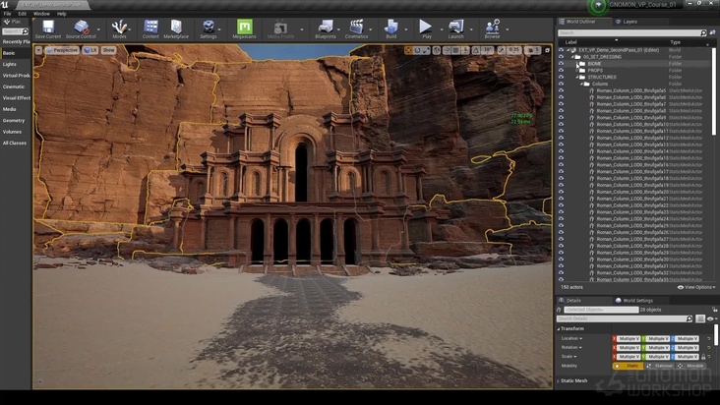The image size is (720, 405).
Task: Open the View Options dropdown
Action: pos(697,287)
